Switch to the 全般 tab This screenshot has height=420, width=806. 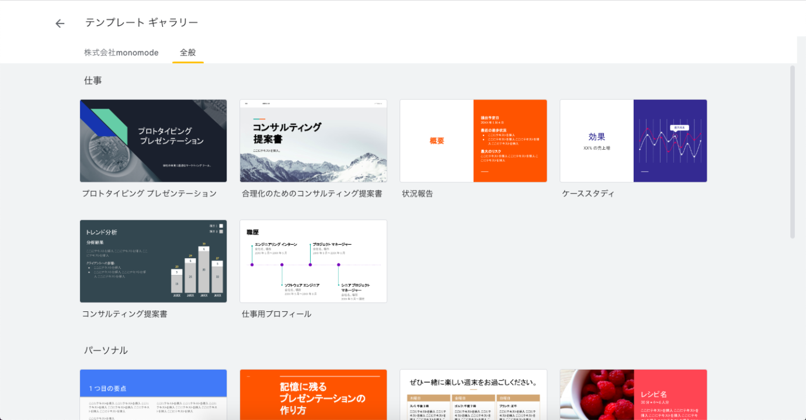(x=187, y=53)
